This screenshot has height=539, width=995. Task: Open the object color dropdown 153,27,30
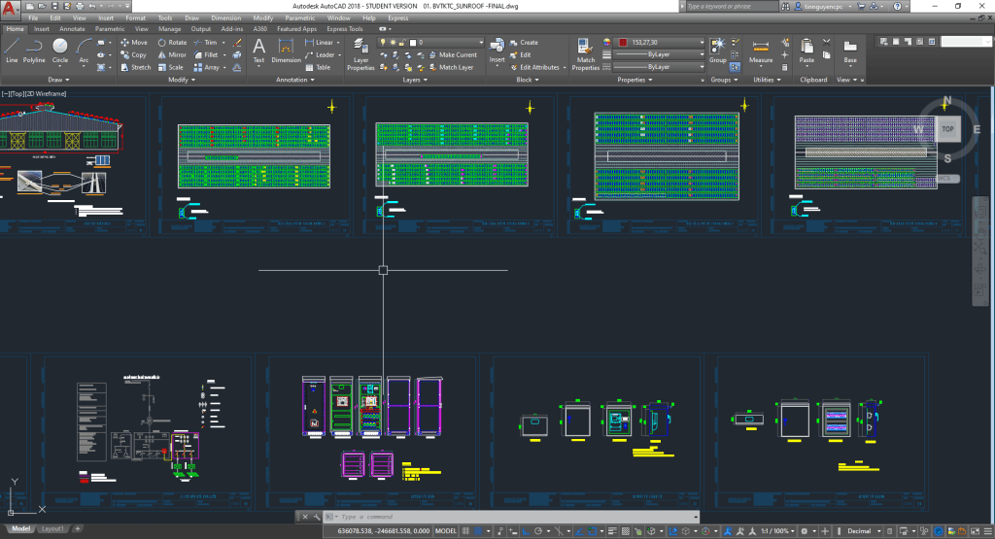[x=660, y=43]
